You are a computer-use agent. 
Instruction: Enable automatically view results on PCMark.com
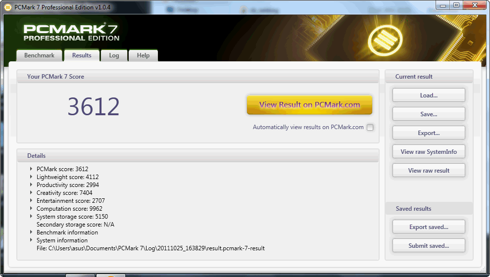tap(370, 128)
